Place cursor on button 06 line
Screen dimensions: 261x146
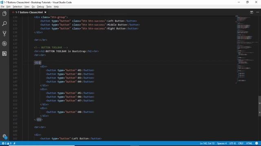[70, 97]
